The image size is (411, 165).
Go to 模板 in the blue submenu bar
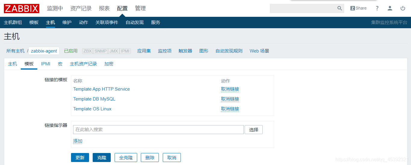[34, 22]
